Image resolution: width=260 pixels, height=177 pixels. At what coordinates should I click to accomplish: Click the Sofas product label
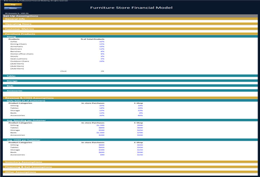(x=14, y=41)
